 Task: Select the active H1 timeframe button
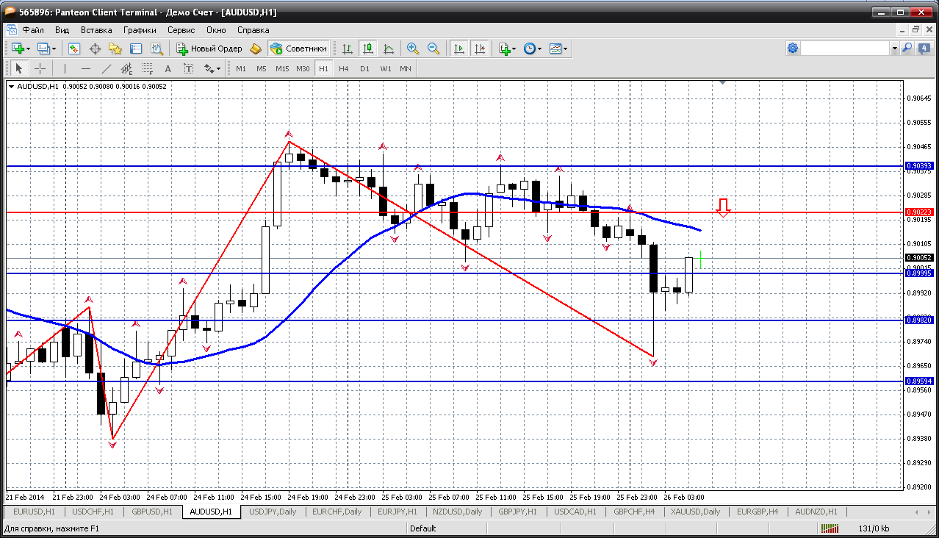[323, 68]
